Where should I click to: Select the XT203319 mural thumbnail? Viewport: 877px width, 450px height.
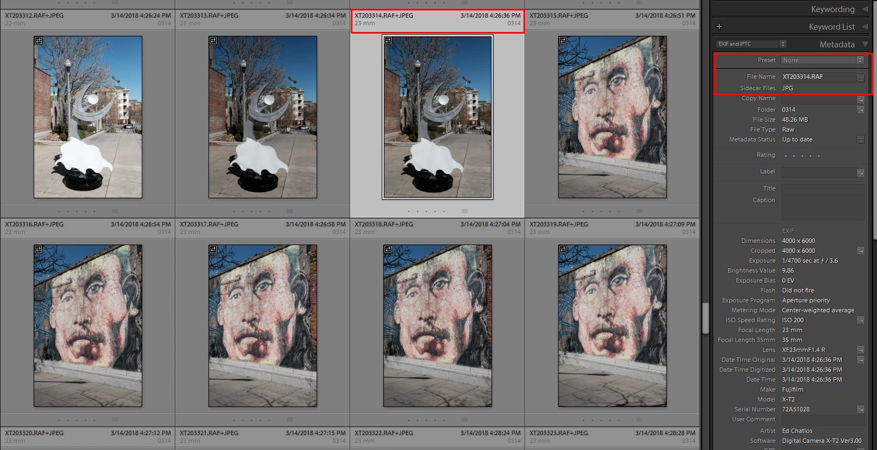612,326
